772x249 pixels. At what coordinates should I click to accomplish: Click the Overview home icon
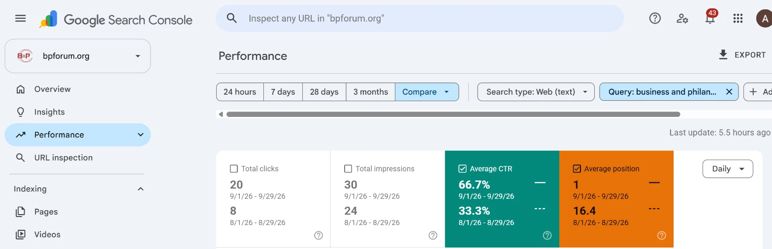coord(20,89)
